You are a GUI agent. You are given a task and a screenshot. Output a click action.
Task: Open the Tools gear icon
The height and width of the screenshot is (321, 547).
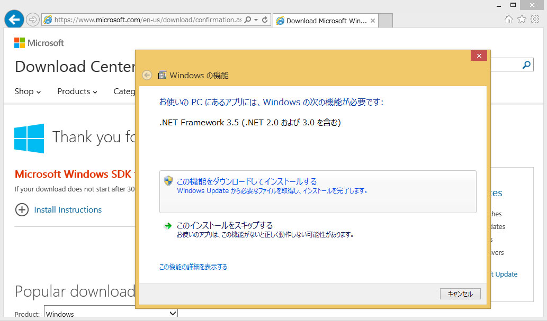coord(535,19)
